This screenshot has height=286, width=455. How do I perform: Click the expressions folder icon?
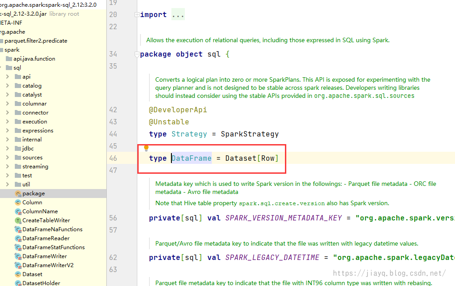pyautogui.click(x=18, y=131)
